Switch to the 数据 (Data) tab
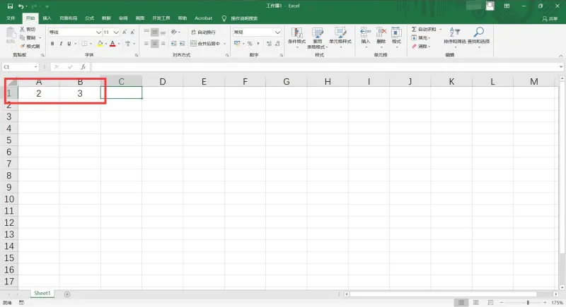 pyautogui.click(x=106, y=18)
